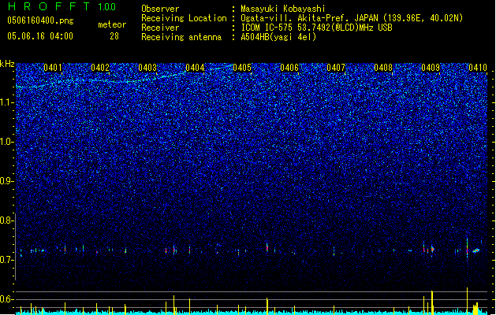Select the observer name Masayuki Kobayashi
Image resolution: width=496 pixels, height=315 pixels.
(283, 9)
